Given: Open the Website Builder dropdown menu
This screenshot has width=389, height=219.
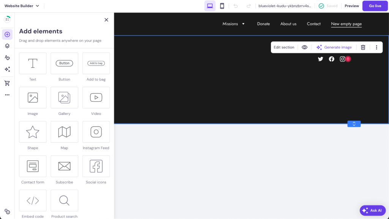Looking at the screenshot, I should [22, 6].
